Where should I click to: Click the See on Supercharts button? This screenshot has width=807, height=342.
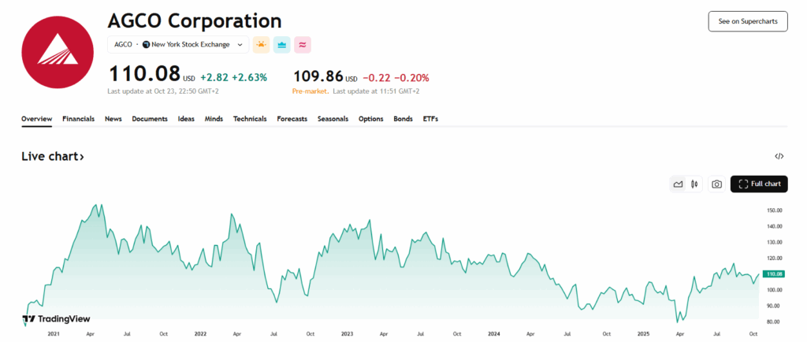pos(747,21)
